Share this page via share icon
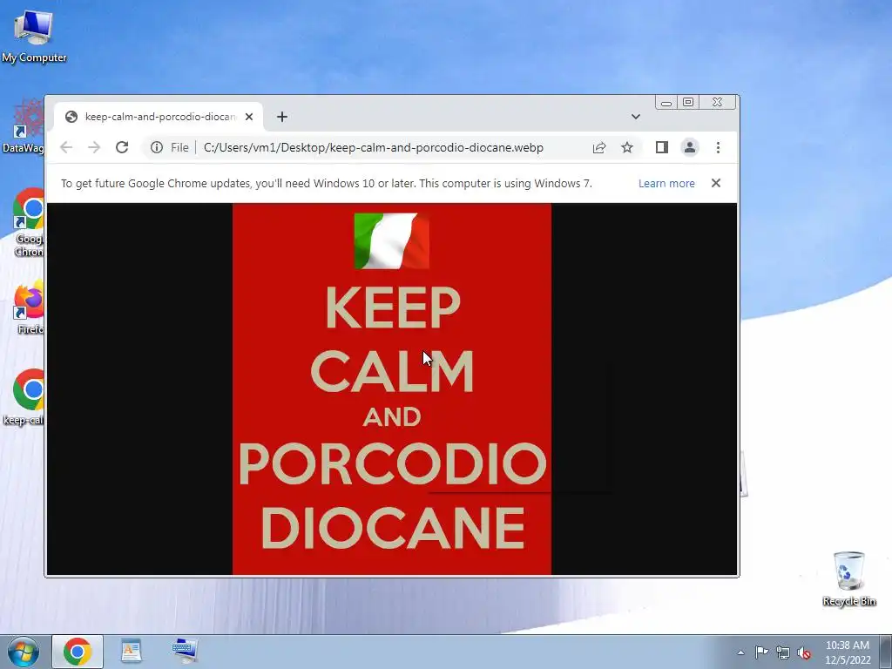The image size is (892, 669). click(x=599, y=147)
